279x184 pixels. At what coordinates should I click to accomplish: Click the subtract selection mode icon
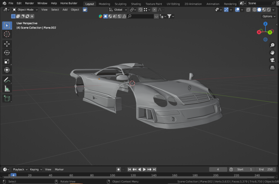pyautogui.click(x=23, y=16)
